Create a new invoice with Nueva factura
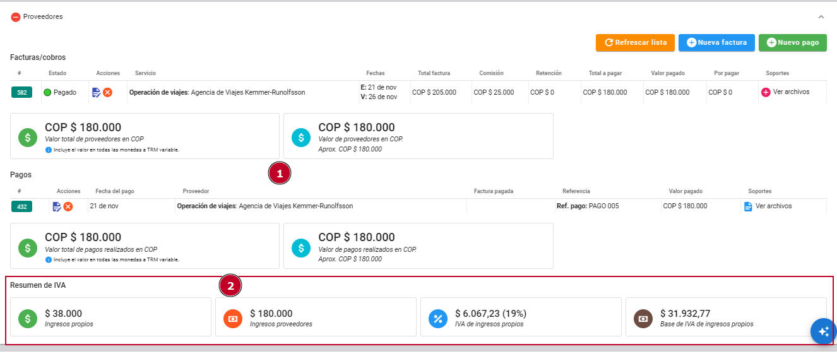 pyautogui.click(x=716, y=43)
